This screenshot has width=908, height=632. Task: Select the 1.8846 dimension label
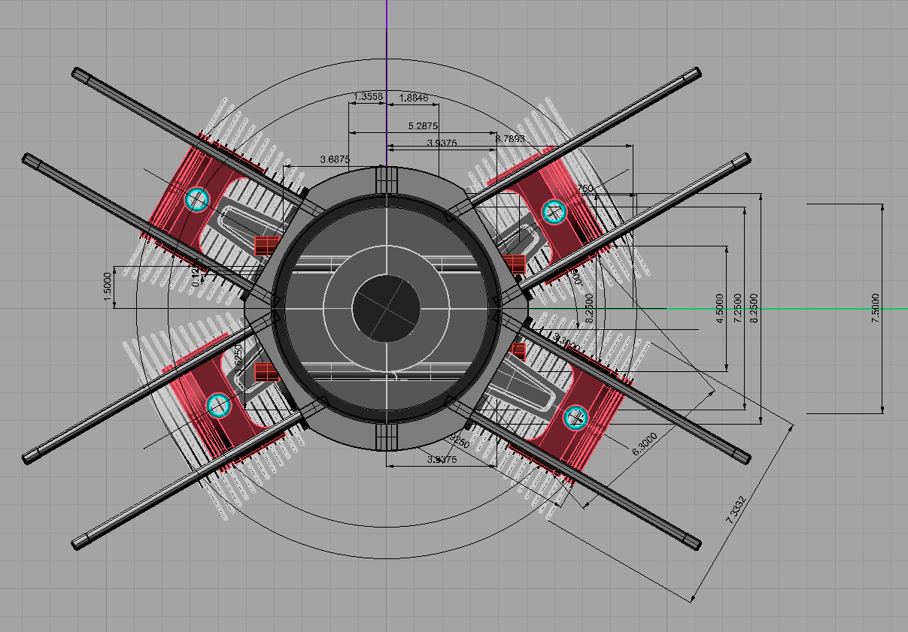tap(413, 97)
